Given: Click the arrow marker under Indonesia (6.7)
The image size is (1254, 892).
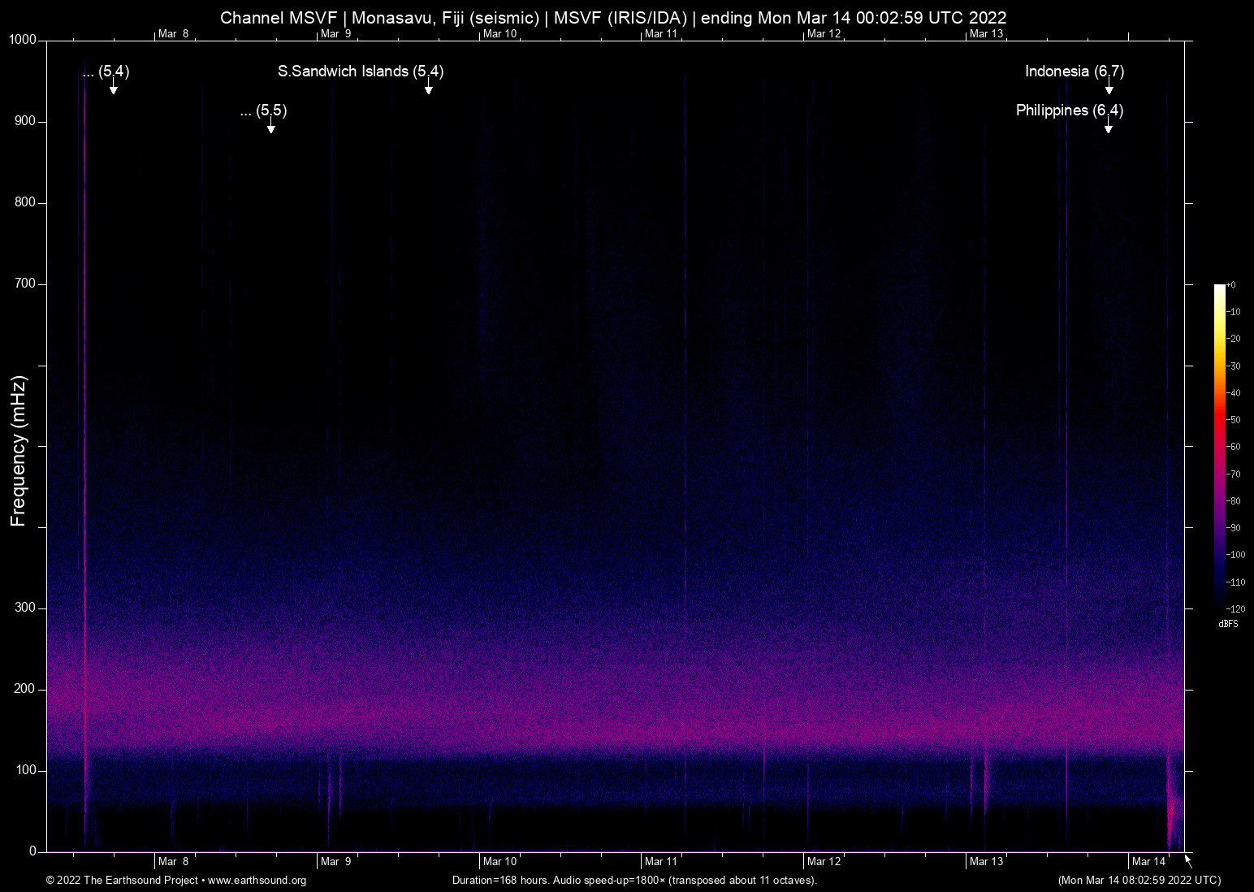Looking at the screenshot, I should (x=1109, y=88).
